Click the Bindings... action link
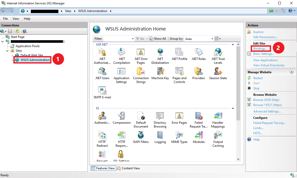 tap(260, 49)
